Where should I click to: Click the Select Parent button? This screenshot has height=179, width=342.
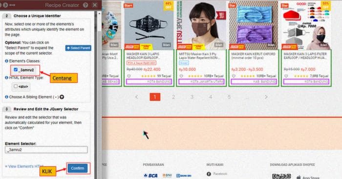click(78, 48)
